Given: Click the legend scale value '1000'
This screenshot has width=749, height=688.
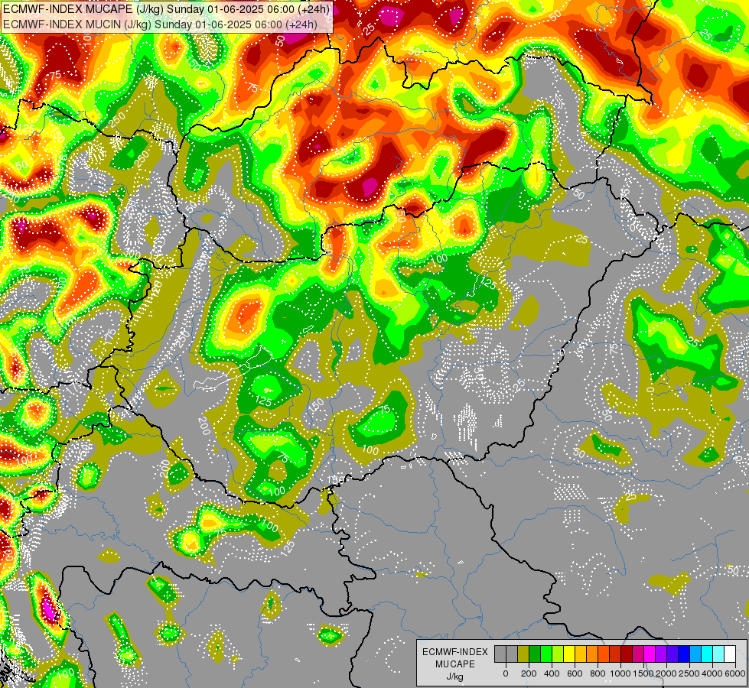Looking at the screenshot, I should [x=620, y=673].
